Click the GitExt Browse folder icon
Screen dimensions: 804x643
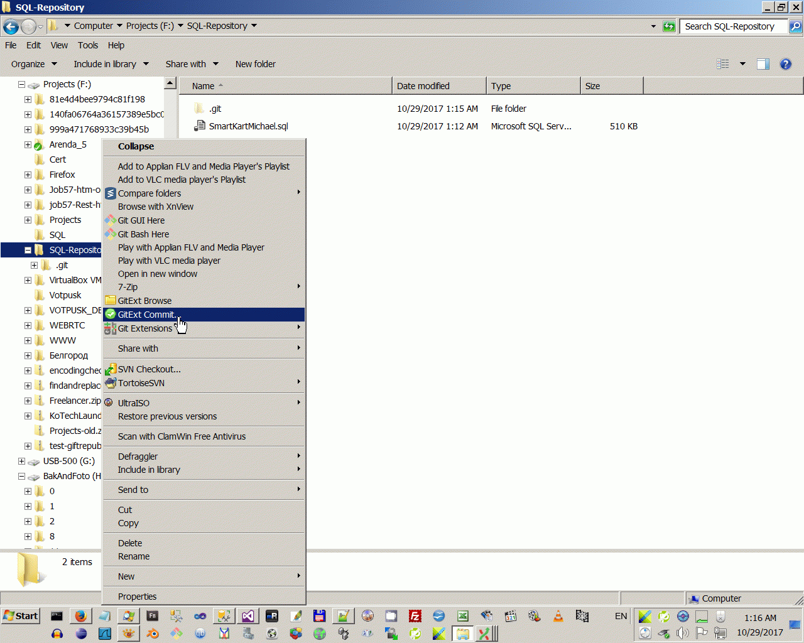tap(111, 301)
